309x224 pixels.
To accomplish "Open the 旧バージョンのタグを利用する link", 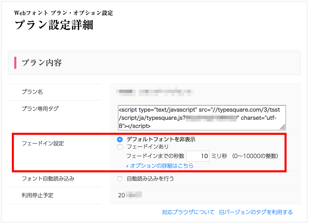I will click(x=256, y=212).
